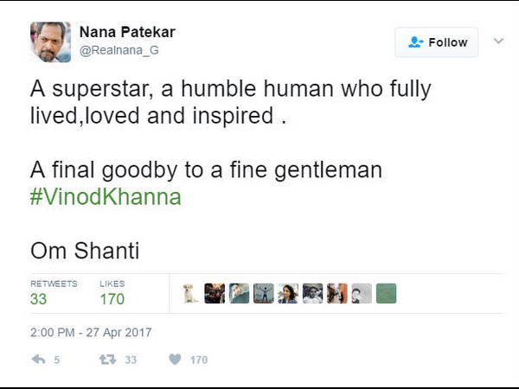The image size is (519, 389).
Task: Click the third avatar in the likers row
Action: [x=240, y=293]
